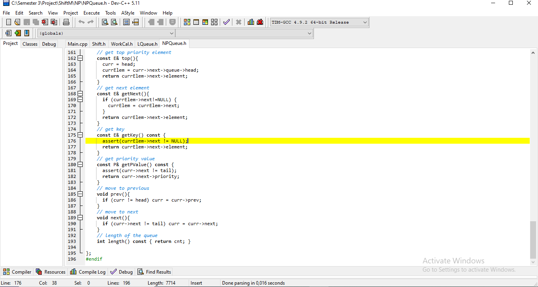Click the '#endif' text at line 196
Image resolution: width=538 pixels, height=287 pixels.
click(94, 259)
